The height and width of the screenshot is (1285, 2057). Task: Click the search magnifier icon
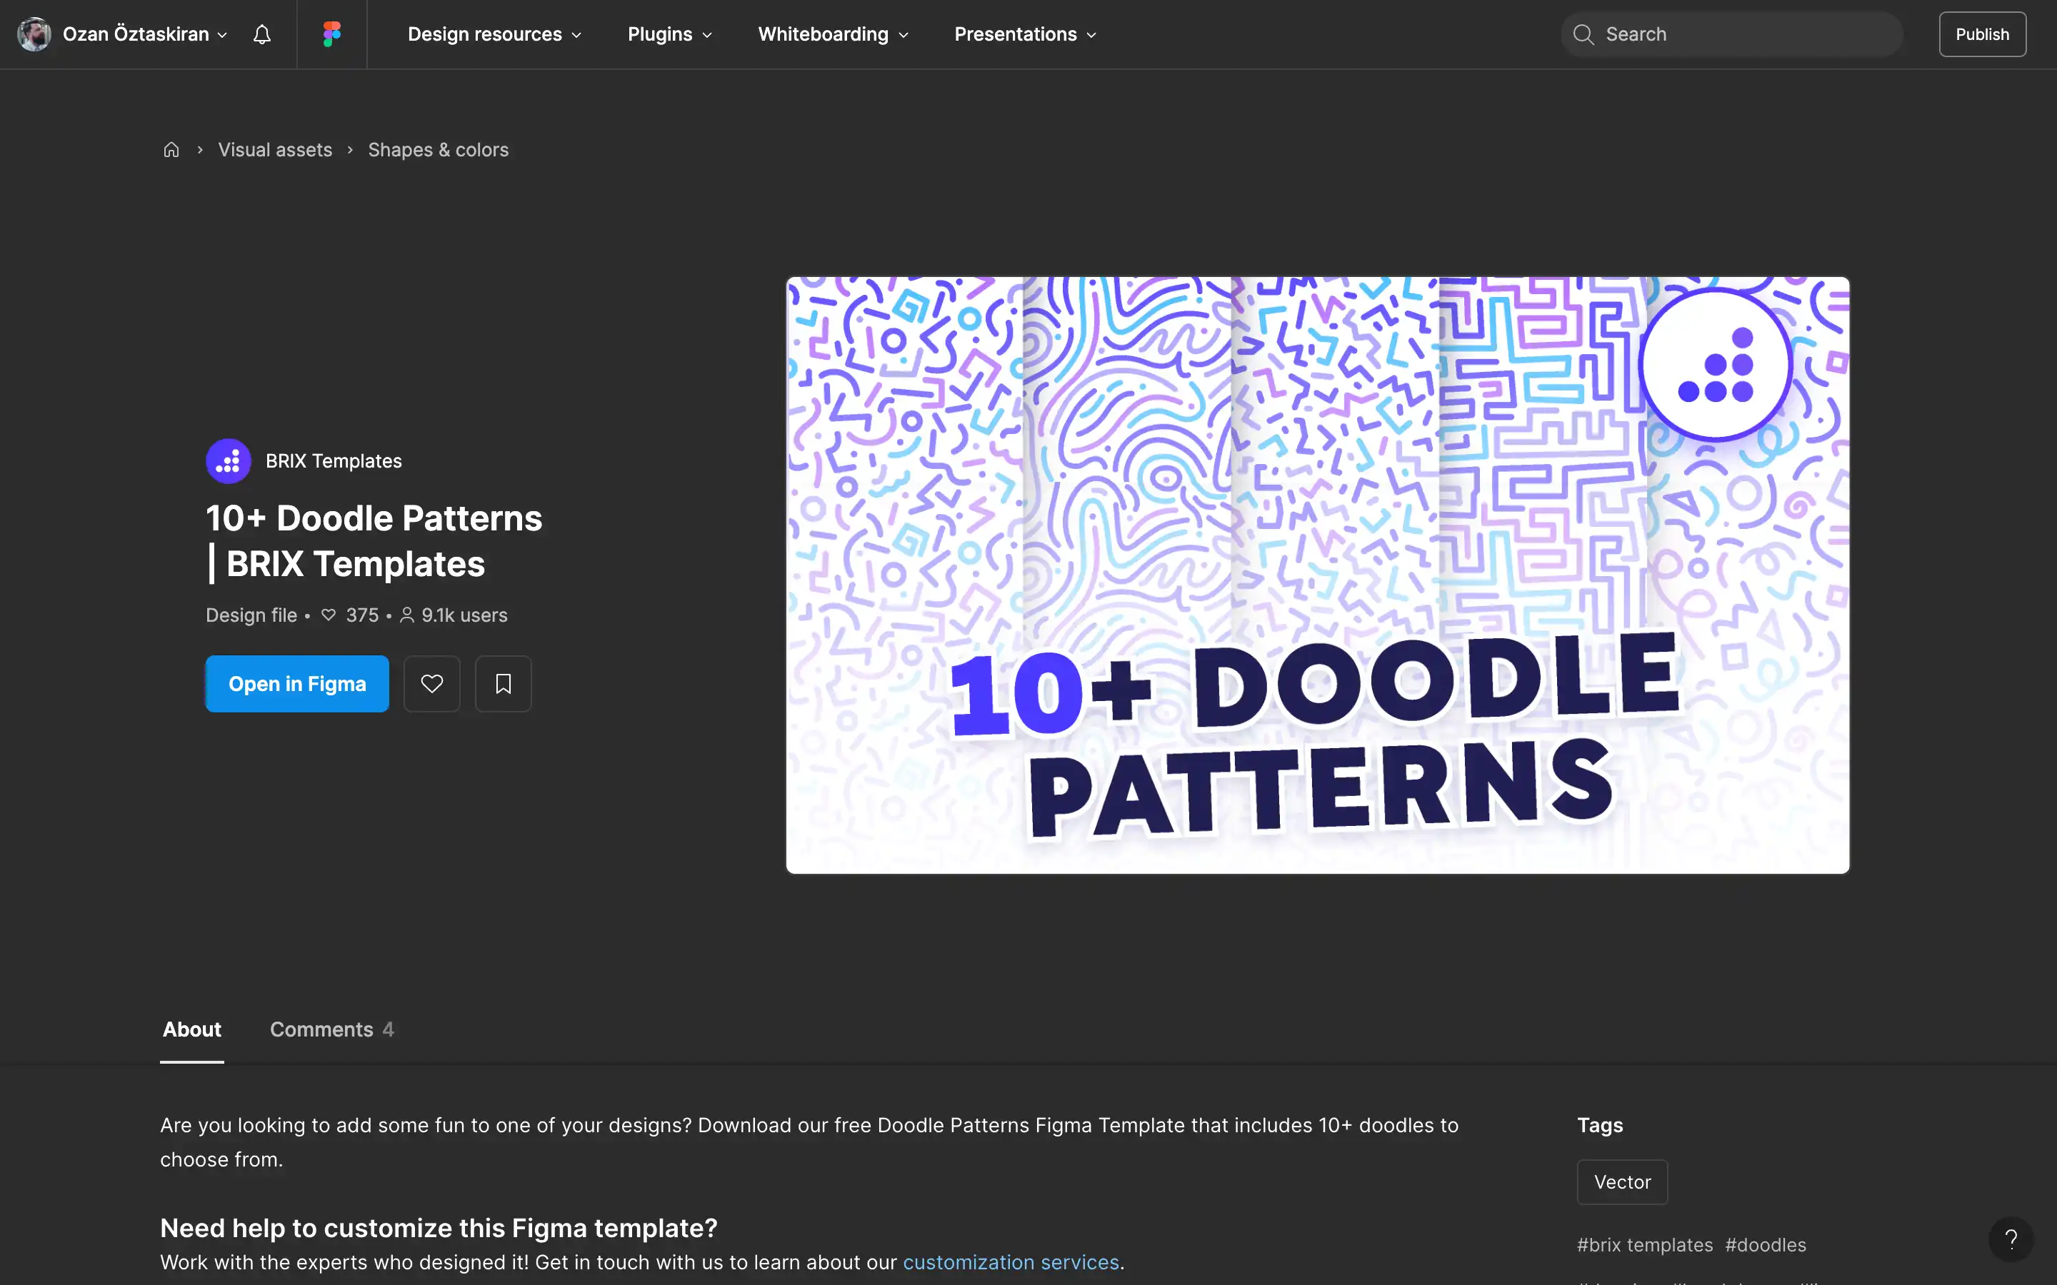coord(1583,34)
